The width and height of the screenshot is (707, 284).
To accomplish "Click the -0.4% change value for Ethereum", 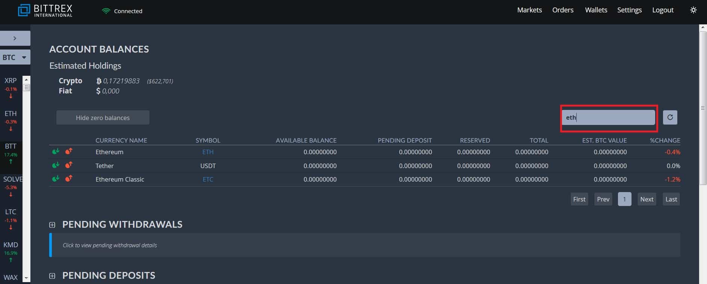I will pyautogui.click(x=672, y=152).
